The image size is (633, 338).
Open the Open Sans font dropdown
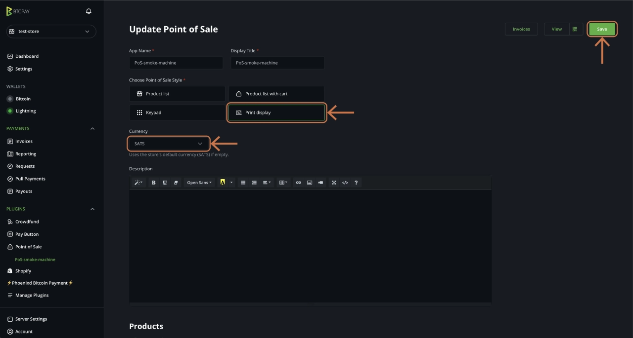(199, 183)
